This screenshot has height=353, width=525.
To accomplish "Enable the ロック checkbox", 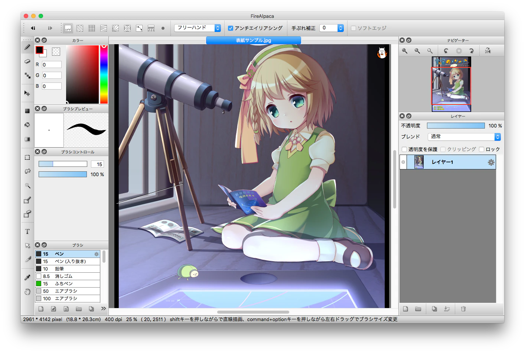I will tap(482, 149).
